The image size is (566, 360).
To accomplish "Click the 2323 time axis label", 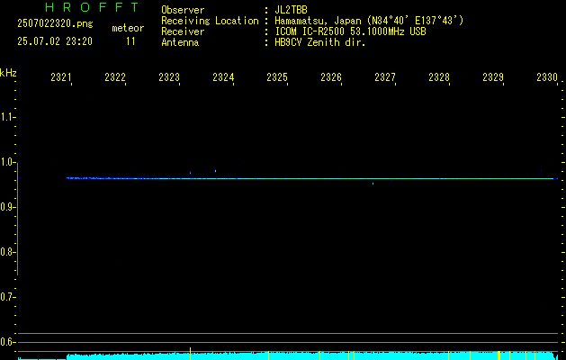I will (168, 77).
